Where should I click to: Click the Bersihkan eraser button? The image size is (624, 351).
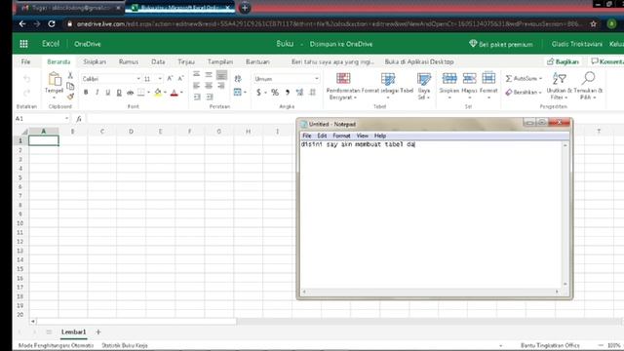(x=523, y=92)
